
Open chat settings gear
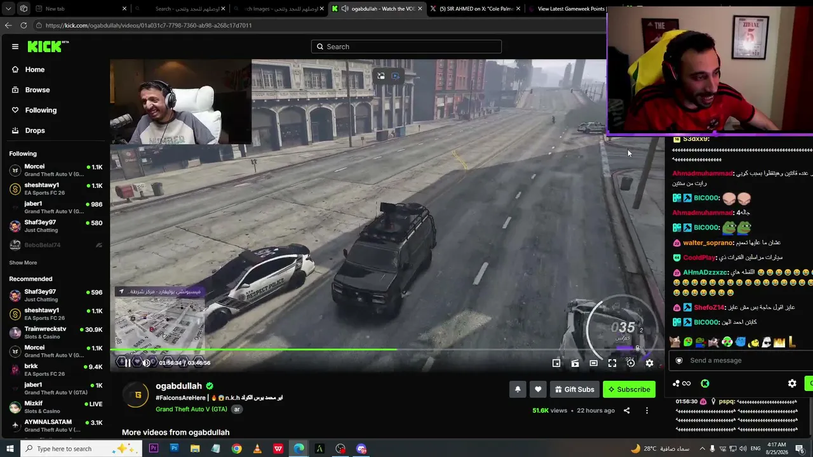pos(792,383)
